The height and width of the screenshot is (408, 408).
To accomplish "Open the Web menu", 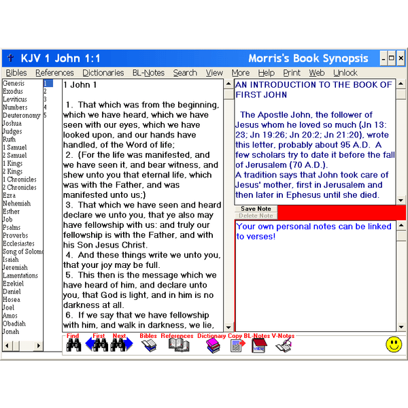I will tap(317, 73).
